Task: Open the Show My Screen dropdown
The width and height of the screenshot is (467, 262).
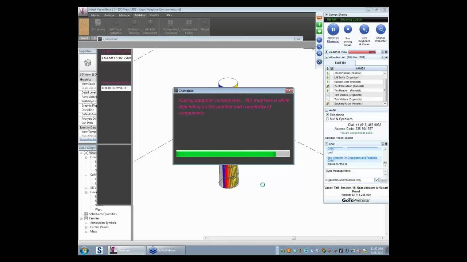Action: (333, 41)
